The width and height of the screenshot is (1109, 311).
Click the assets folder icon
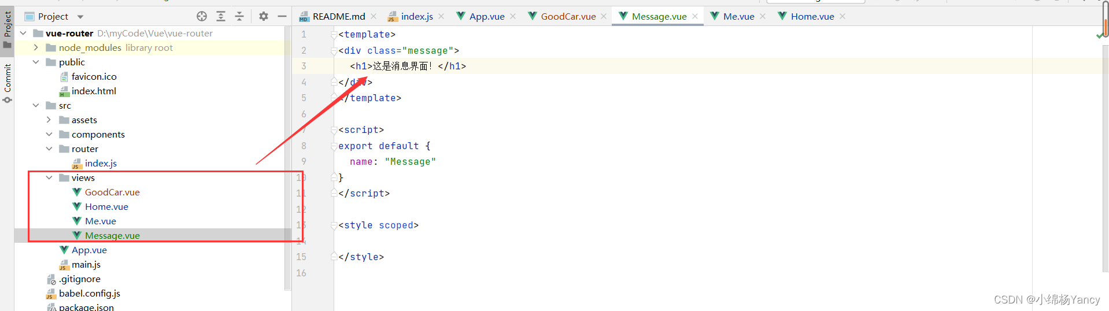pyautogui.click(x=64, y=120)
